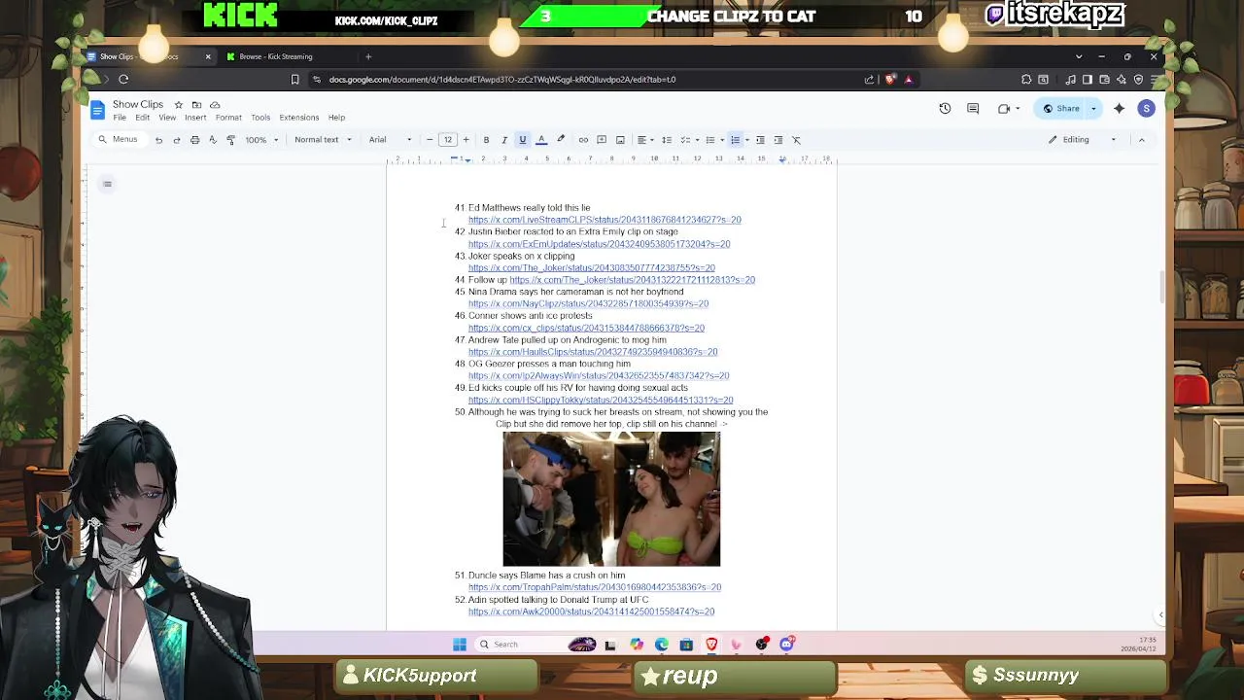Viewport: 1244px width, 700px height.
Task: Select the Paint format roller tool
Action: pos(230,140)
